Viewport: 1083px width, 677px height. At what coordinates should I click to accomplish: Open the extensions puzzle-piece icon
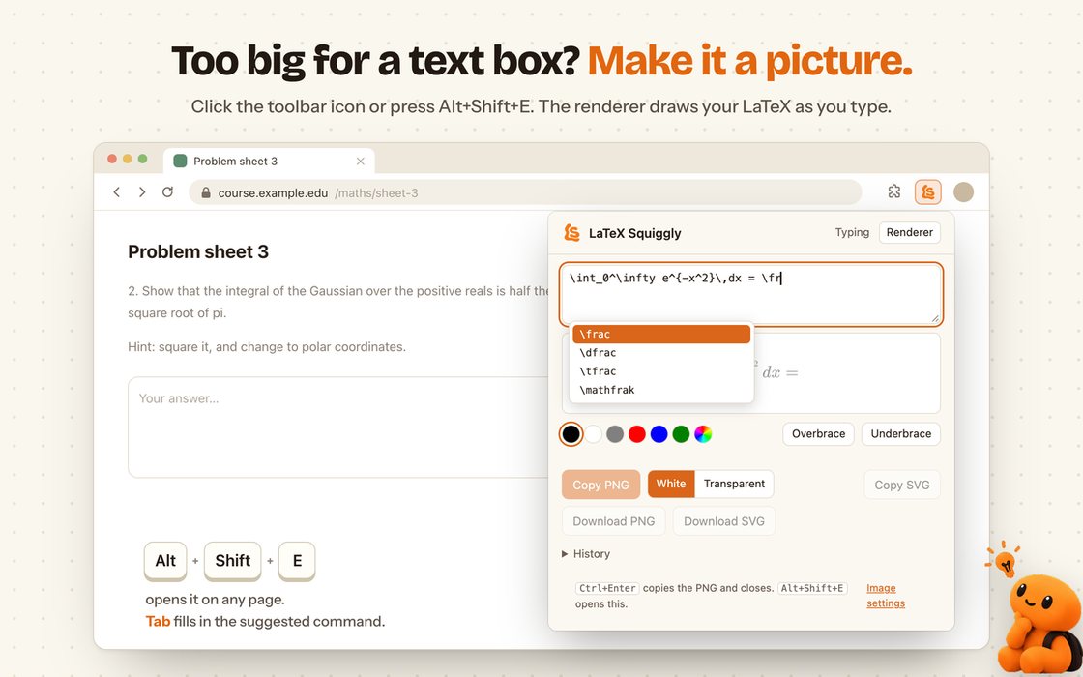click(893, 191)
